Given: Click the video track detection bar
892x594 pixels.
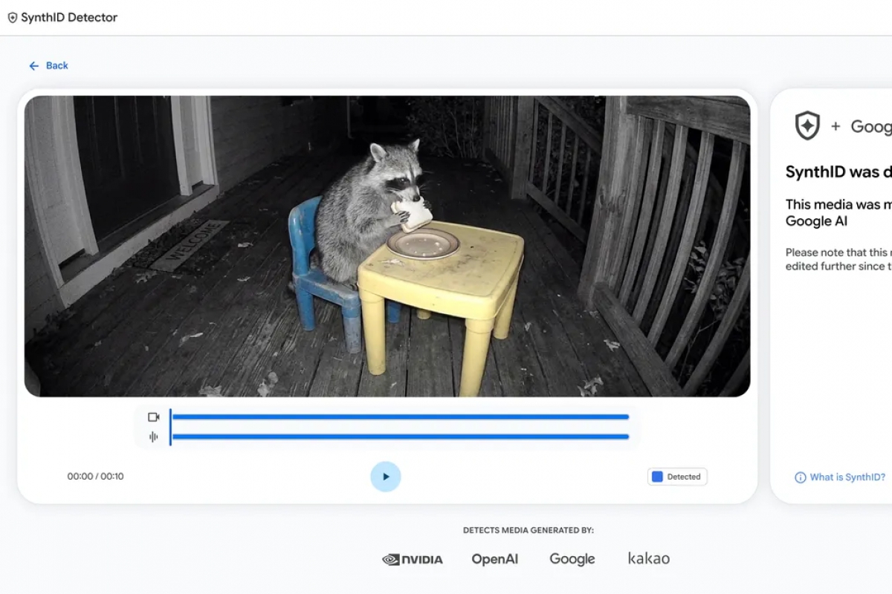Looking at the screenshot, I should pos(401,417).
